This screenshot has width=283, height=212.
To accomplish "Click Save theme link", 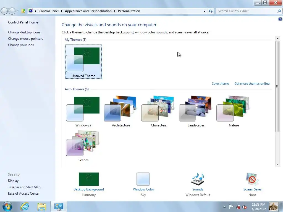I will (x=220, y=84).
